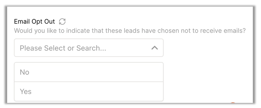Screen dimensions: 261x108
Task: Click the description text about leads receiving emails
Action: 129,31
